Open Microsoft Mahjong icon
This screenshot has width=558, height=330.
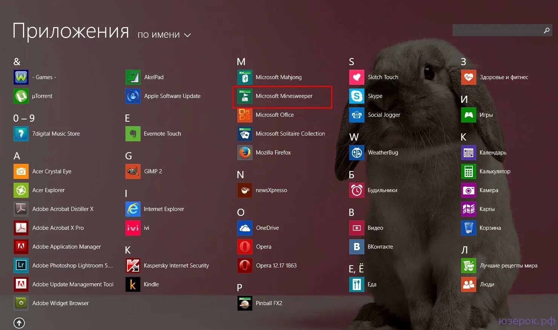[x=245, y=77]
